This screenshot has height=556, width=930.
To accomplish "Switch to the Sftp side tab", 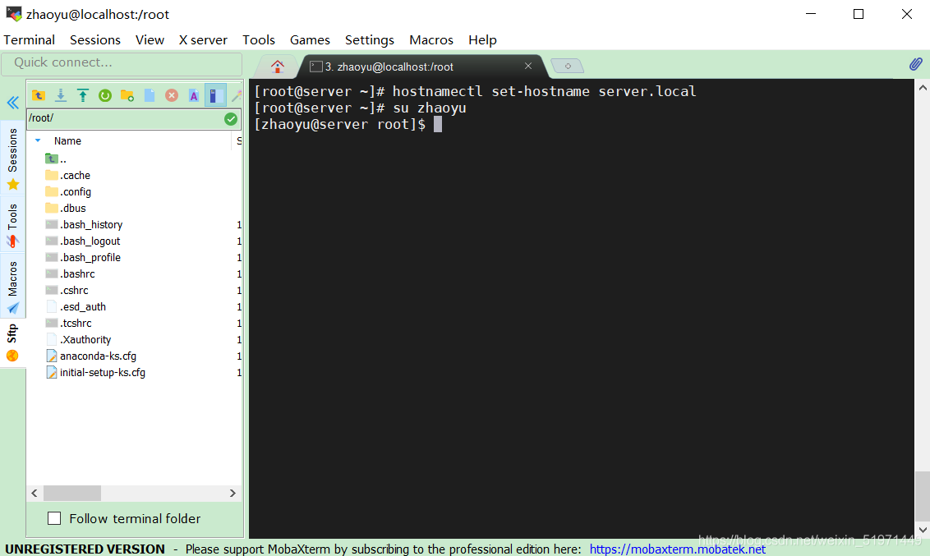I will [x=12, y=343].
